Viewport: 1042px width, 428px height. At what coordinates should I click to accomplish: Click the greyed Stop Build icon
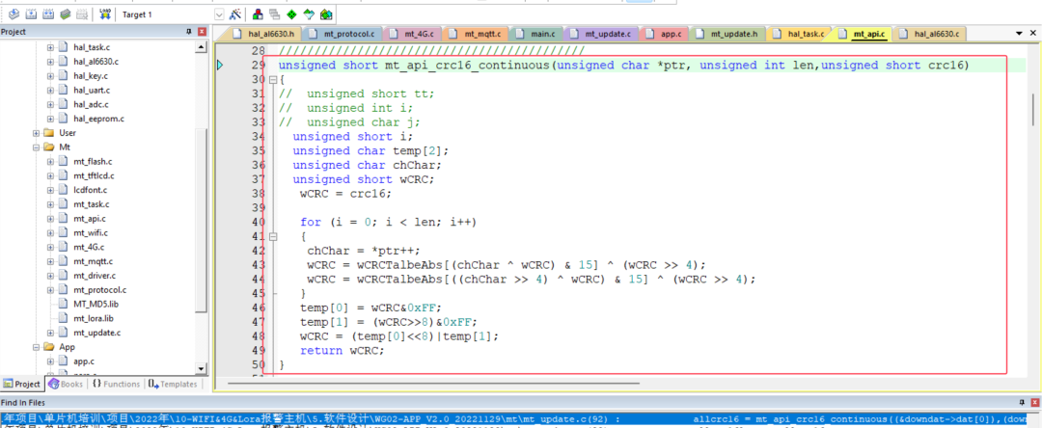82,13
